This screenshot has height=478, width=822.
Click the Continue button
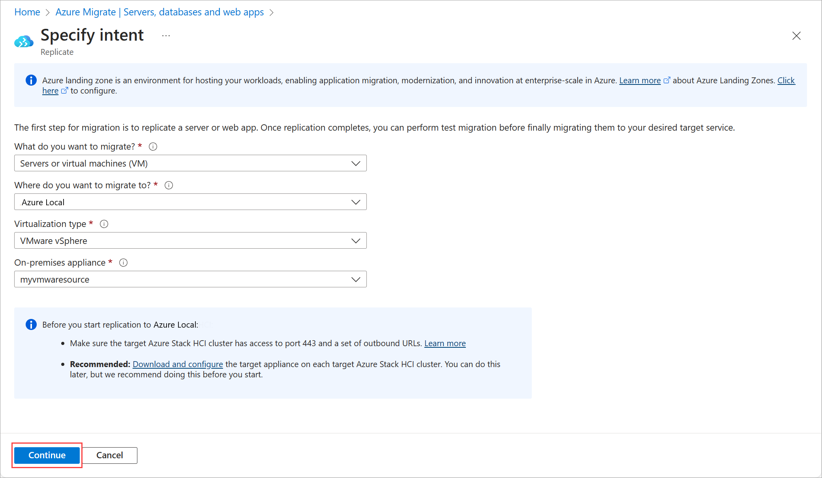point(47,455)
